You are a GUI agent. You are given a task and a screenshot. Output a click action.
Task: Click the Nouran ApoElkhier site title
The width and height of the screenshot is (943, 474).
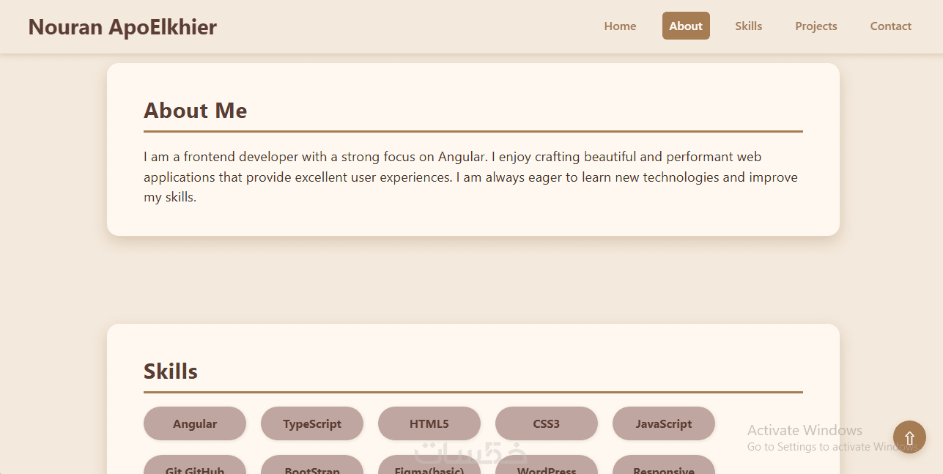(x=122, y=27)
